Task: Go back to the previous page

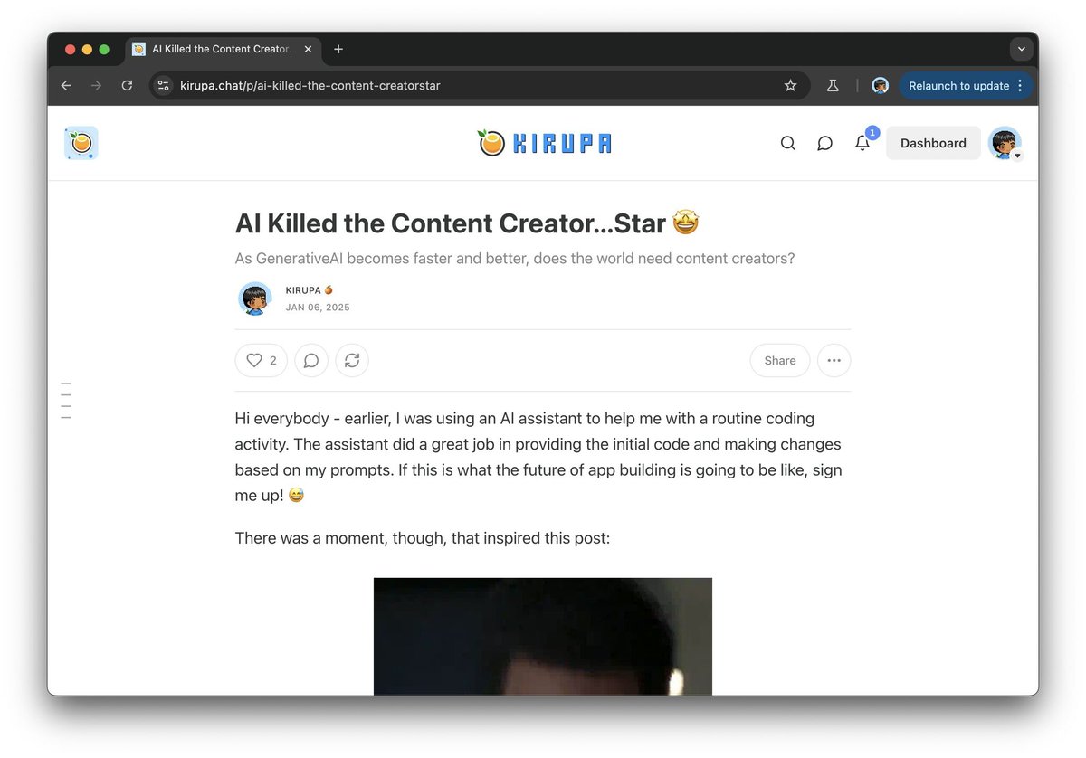Action: coord(66,86)
